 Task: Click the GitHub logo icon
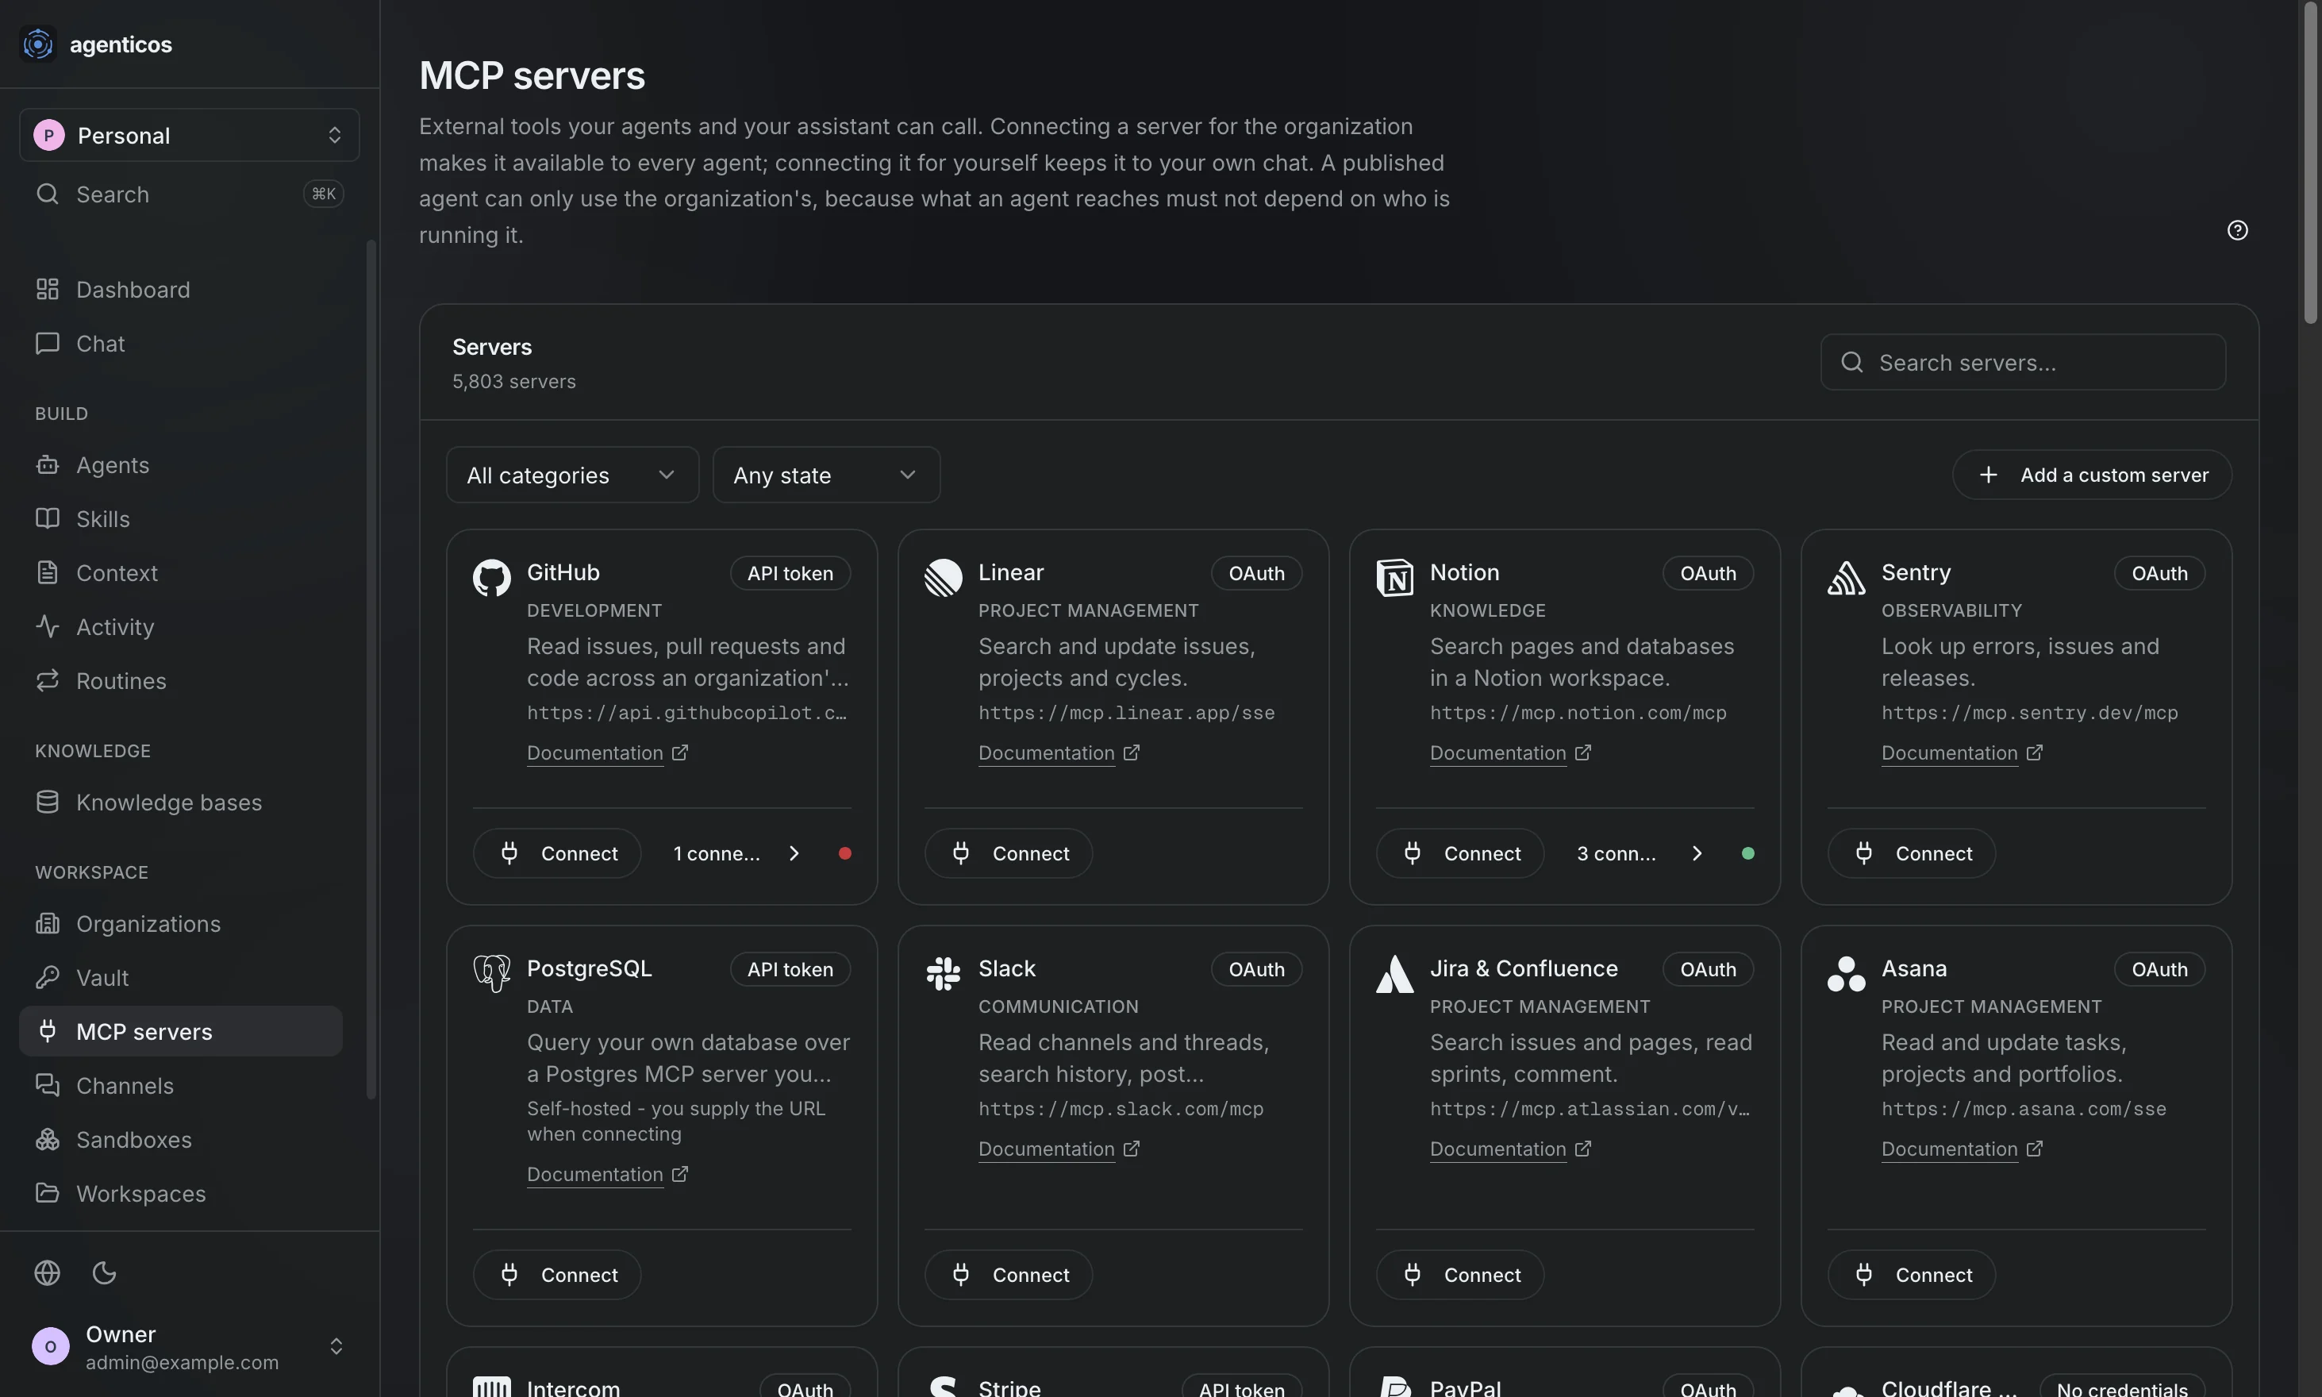pyautogui.click(x=491, y=578)
